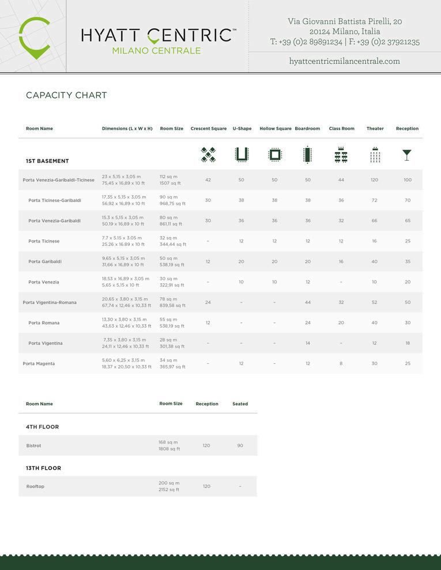
Task: Click the 13TH FLOOR section heading
Action: tap(43, 468)
